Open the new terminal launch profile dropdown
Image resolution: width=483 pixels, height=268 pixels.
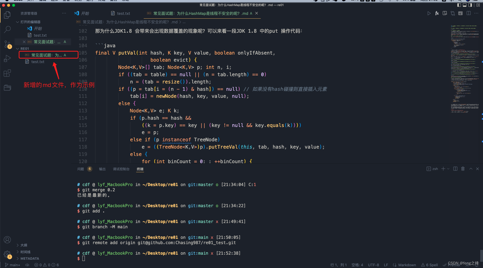pyautogui.click(x=448, y=169)
